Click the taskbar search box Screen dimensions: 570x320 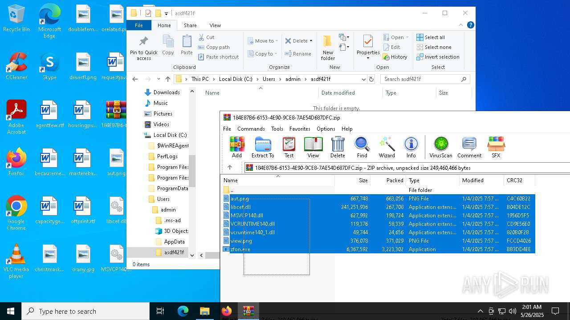85,311
